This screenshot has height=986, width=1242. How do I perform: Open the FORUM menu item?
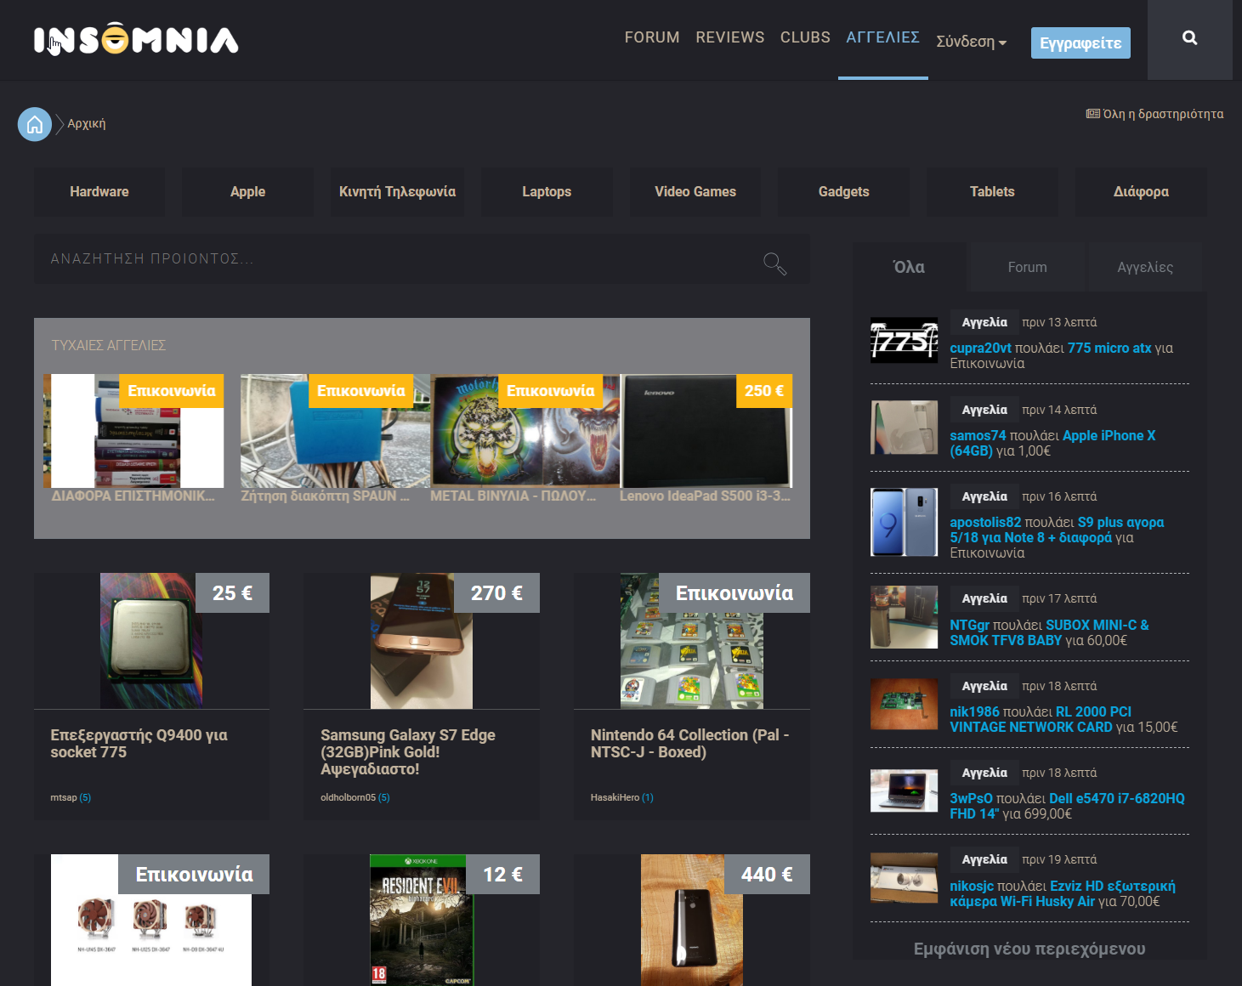(x=652, y=37)
